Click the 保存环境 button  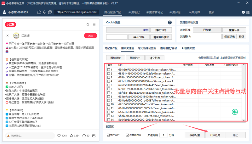point(230,37)
